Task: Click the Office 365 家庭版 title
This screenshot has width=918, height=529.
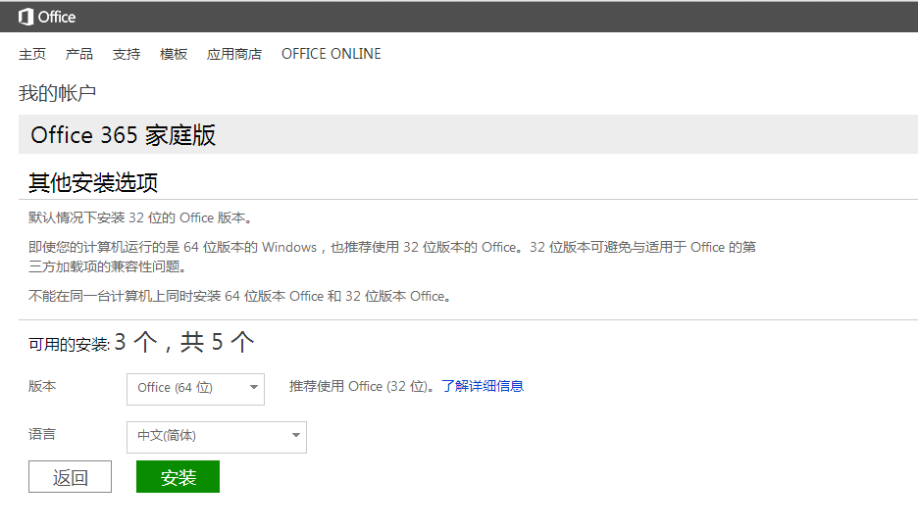Action: [123, 135]
